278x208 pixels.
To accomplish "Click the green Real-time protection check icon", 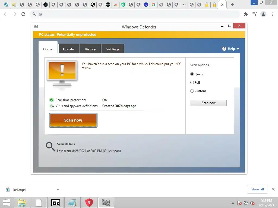I will coord(52,100).
